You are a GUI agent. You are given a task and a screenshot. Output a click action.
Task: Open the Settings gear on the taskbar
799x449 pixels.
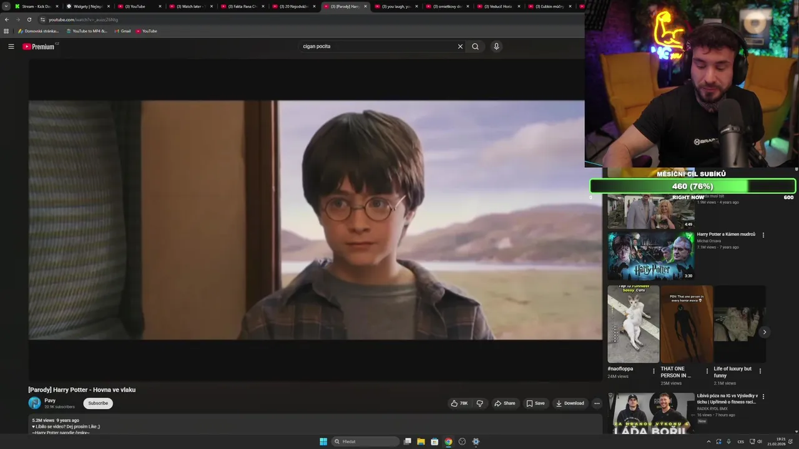pyautogui.click(x=476, y=442)
